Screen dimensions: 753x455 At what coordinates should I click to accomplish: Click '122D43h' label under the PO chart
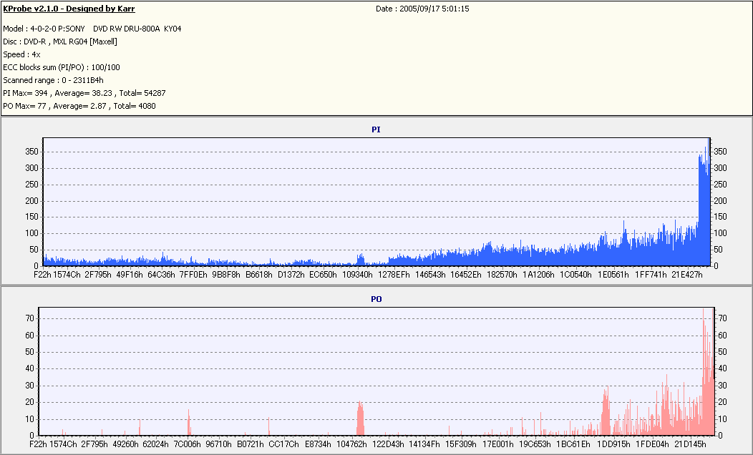pos(388,444)
